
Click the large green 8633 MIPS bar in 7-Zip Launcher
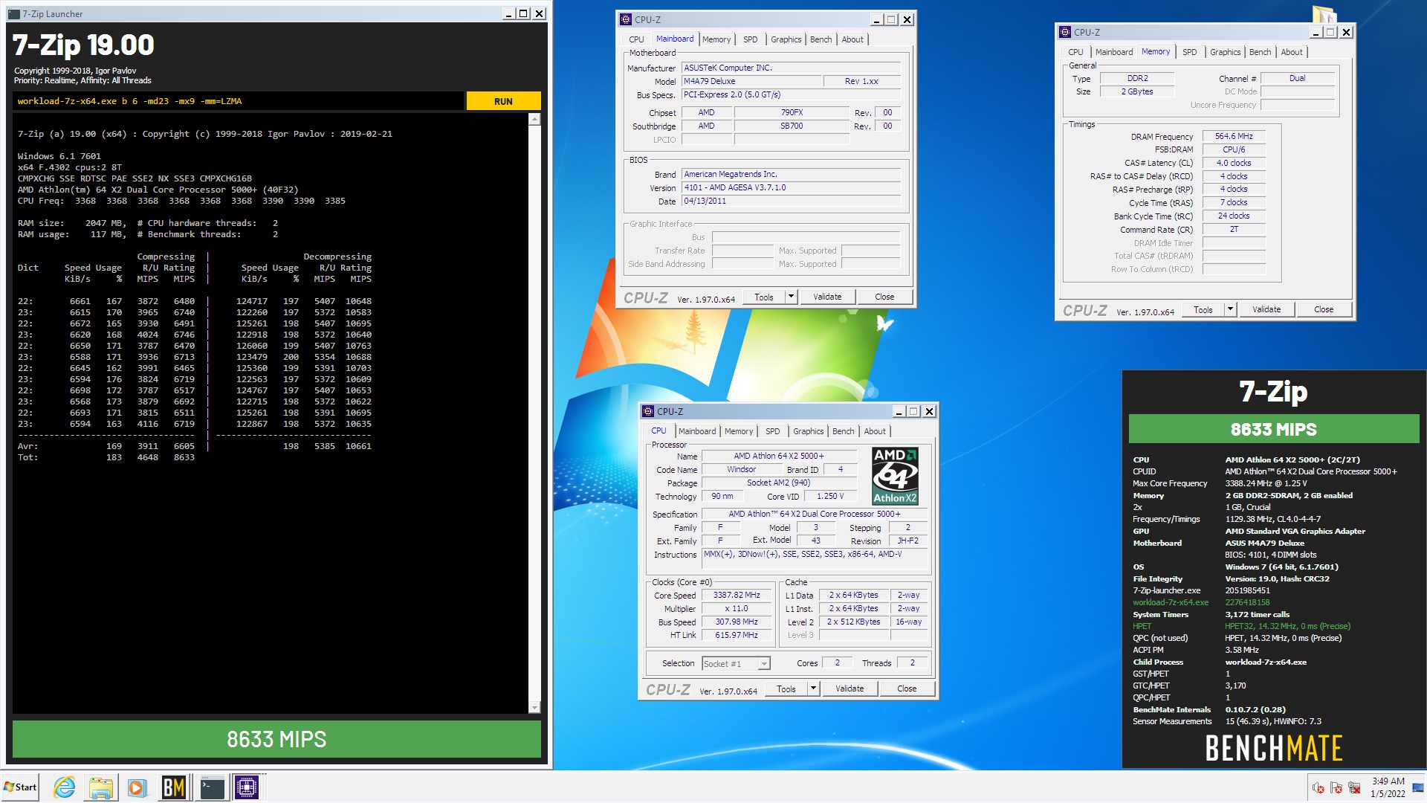[276, 739]
